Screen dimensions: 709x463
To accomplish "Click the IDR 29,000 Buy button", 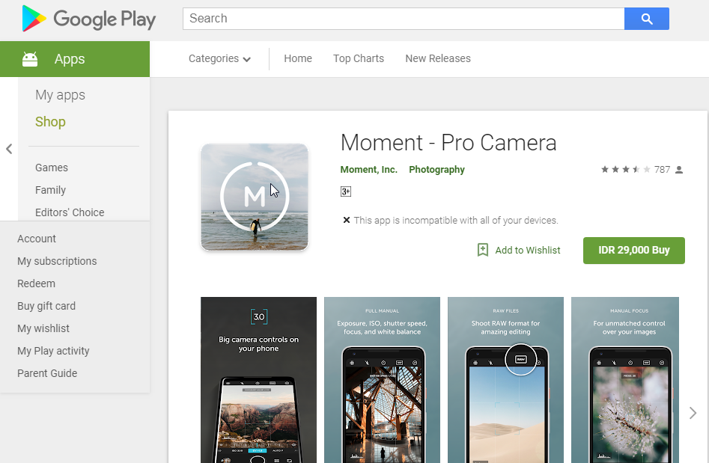I will (634, 251).
